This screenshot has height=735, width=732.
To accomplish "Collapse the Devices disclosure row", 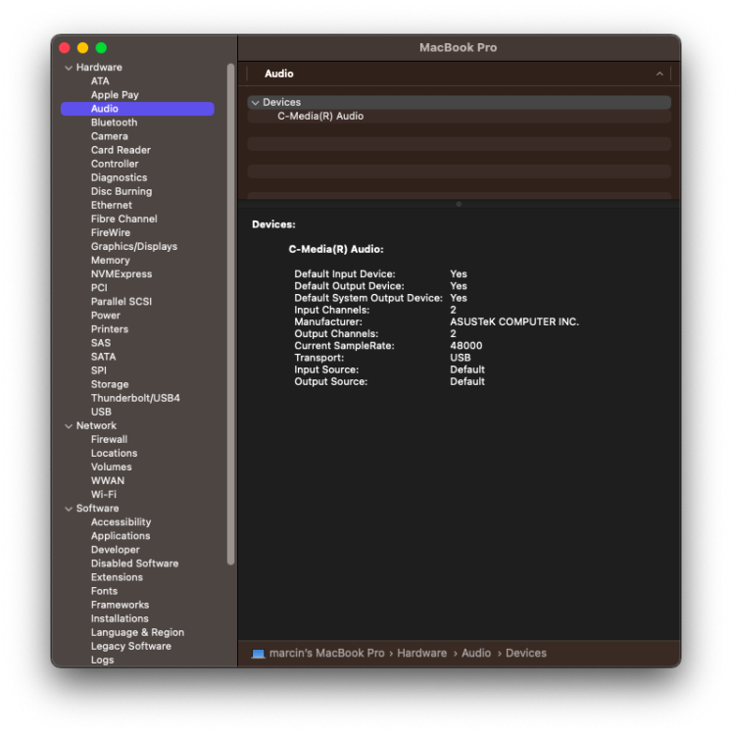I will coord(256,102).
